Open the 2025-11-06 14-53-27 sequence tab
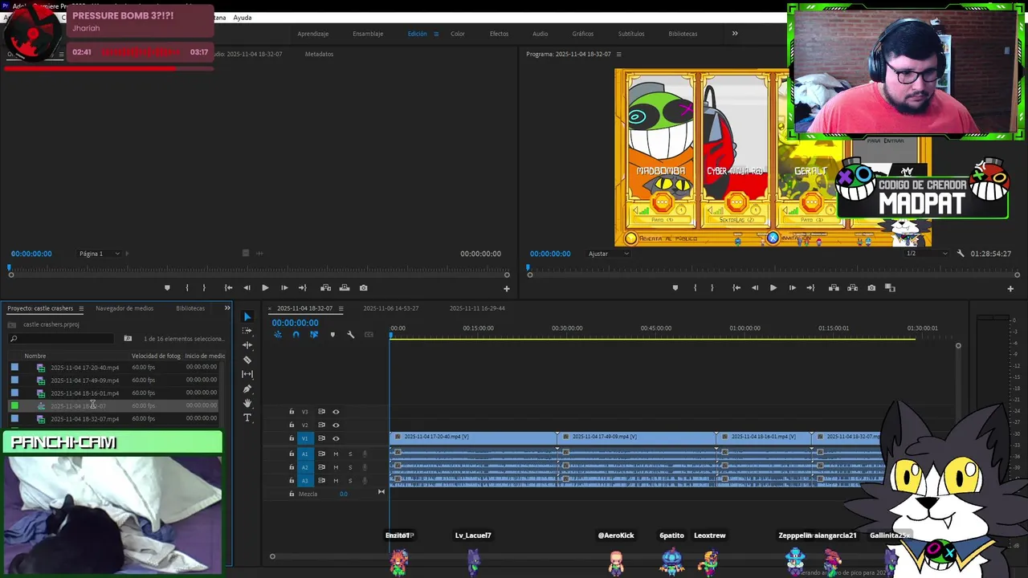 point(391,308)
